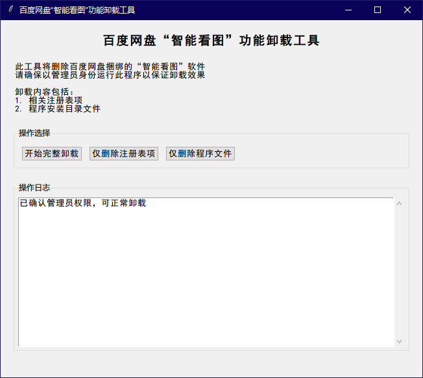Click the feather app icon in title bar
Image resolution: width=423 pixels, height=378 pixels.
10,10
